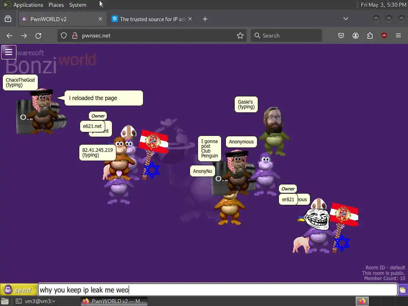Click the Owner badge above e621.net
This screenshot has width=408, height=306.
[98, 116]
